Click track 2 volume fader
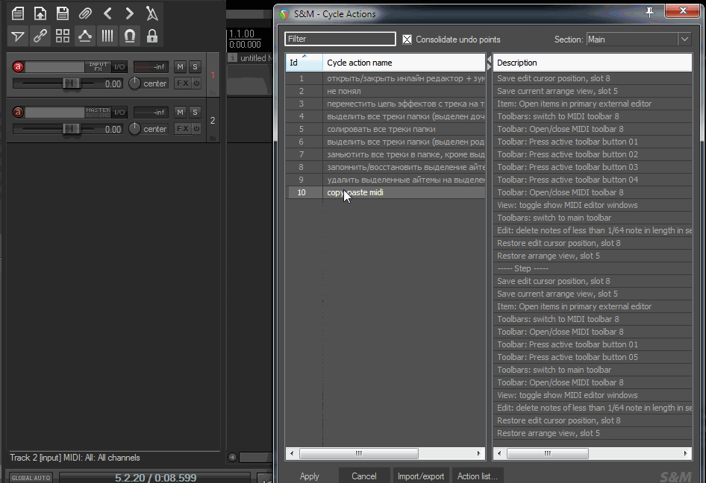 coord(71,129)
